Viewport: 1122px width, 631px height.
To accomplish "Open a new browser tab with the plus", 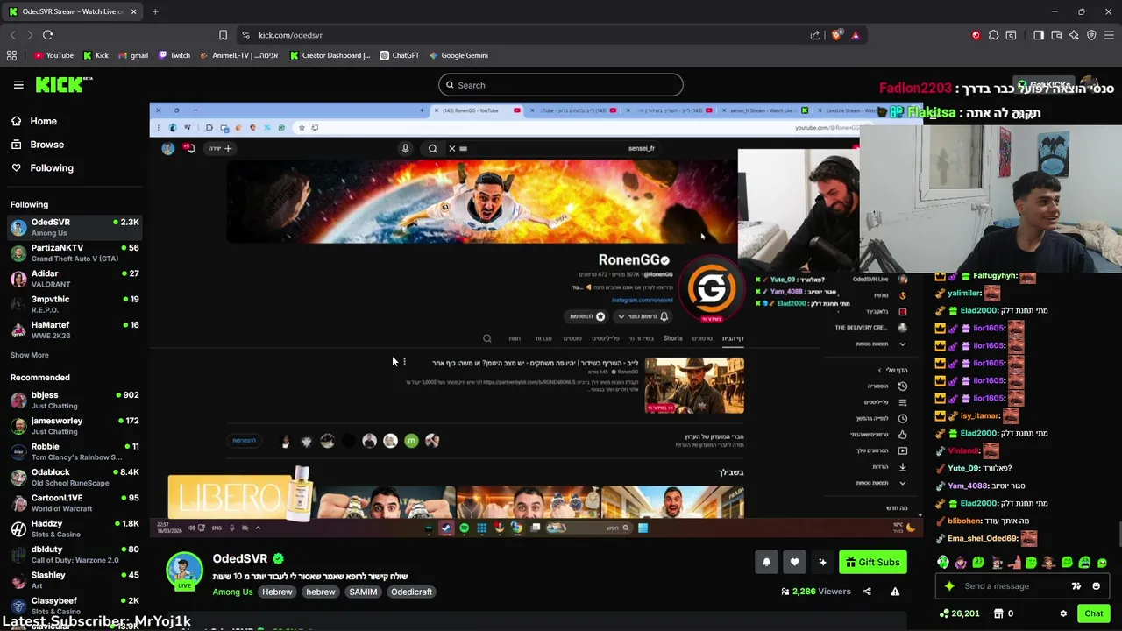I will [x=155, y=11].
